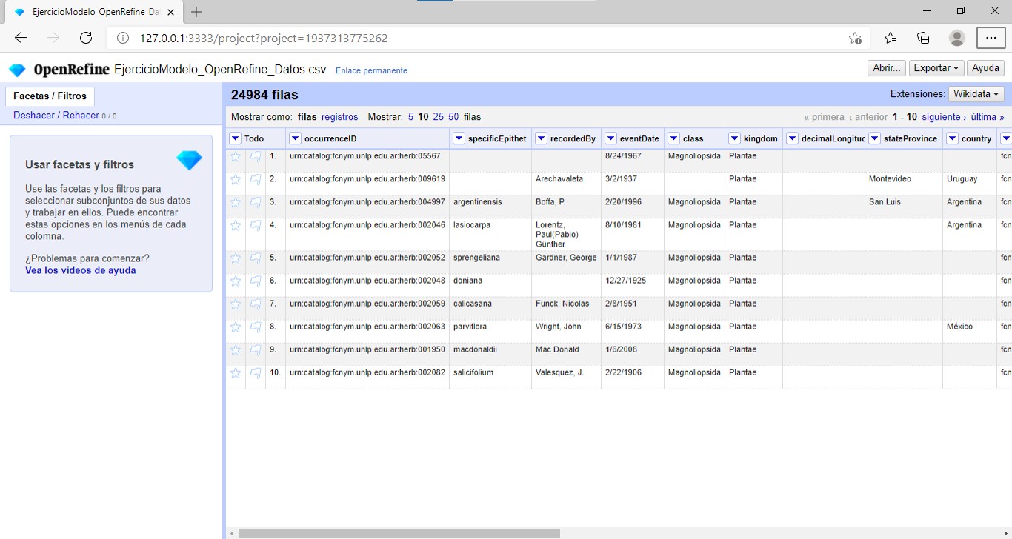The width and height of the screenshot is (1012, 539).
Task: Open browser settings and more menu
Action: click(991, 38)
